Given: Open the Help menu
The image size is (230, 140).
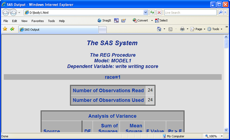Looking at the screenshot, I should [x=62, y=21].
